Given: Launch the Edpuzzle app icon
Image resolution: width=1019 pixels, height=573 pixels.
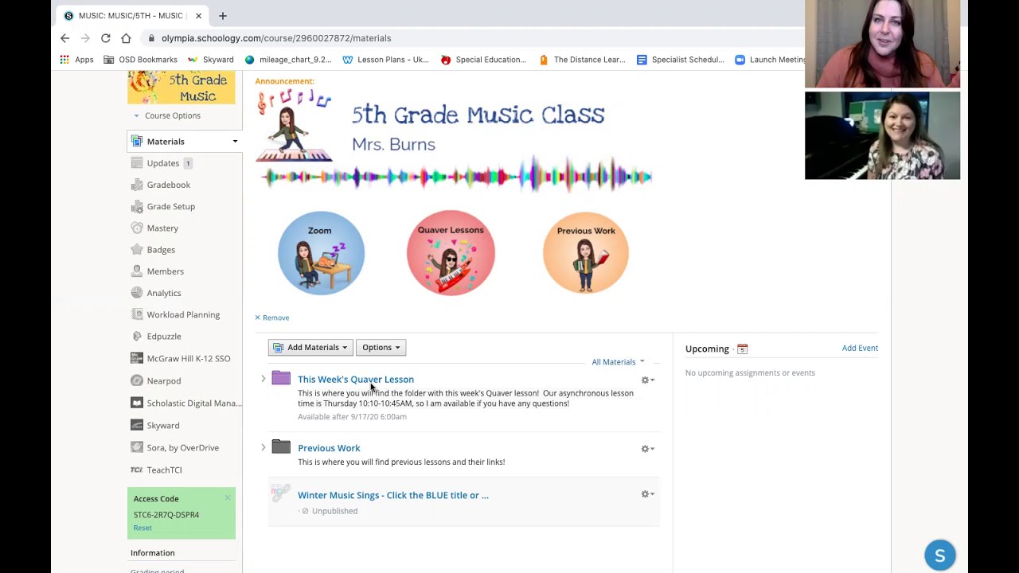Looking at the screenshot, I should (137, 337).
